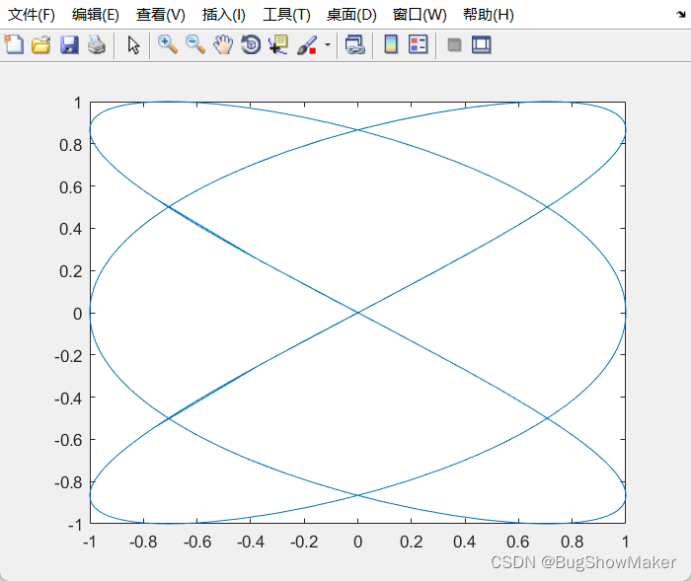Activate the Zoom Out magnifier tool

pos(195,44)
